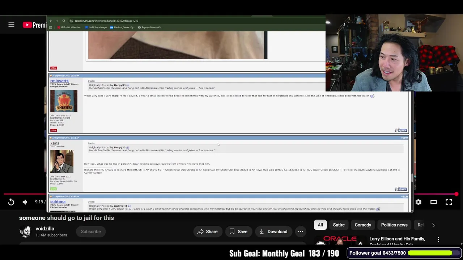Click the red offline badge under rmlovett1
Viewport: 463px width, 260px height.
54,130
